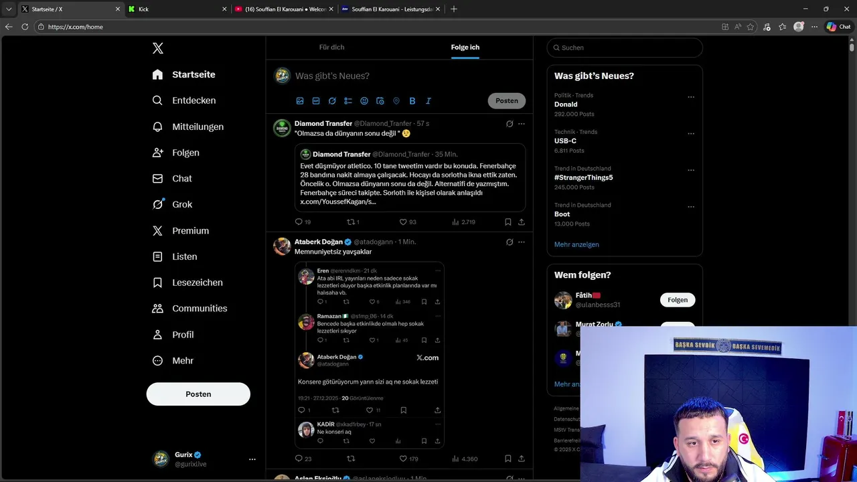Open Listen in sidebar
The width and height of the screenshot is (857, 482).
174,256
